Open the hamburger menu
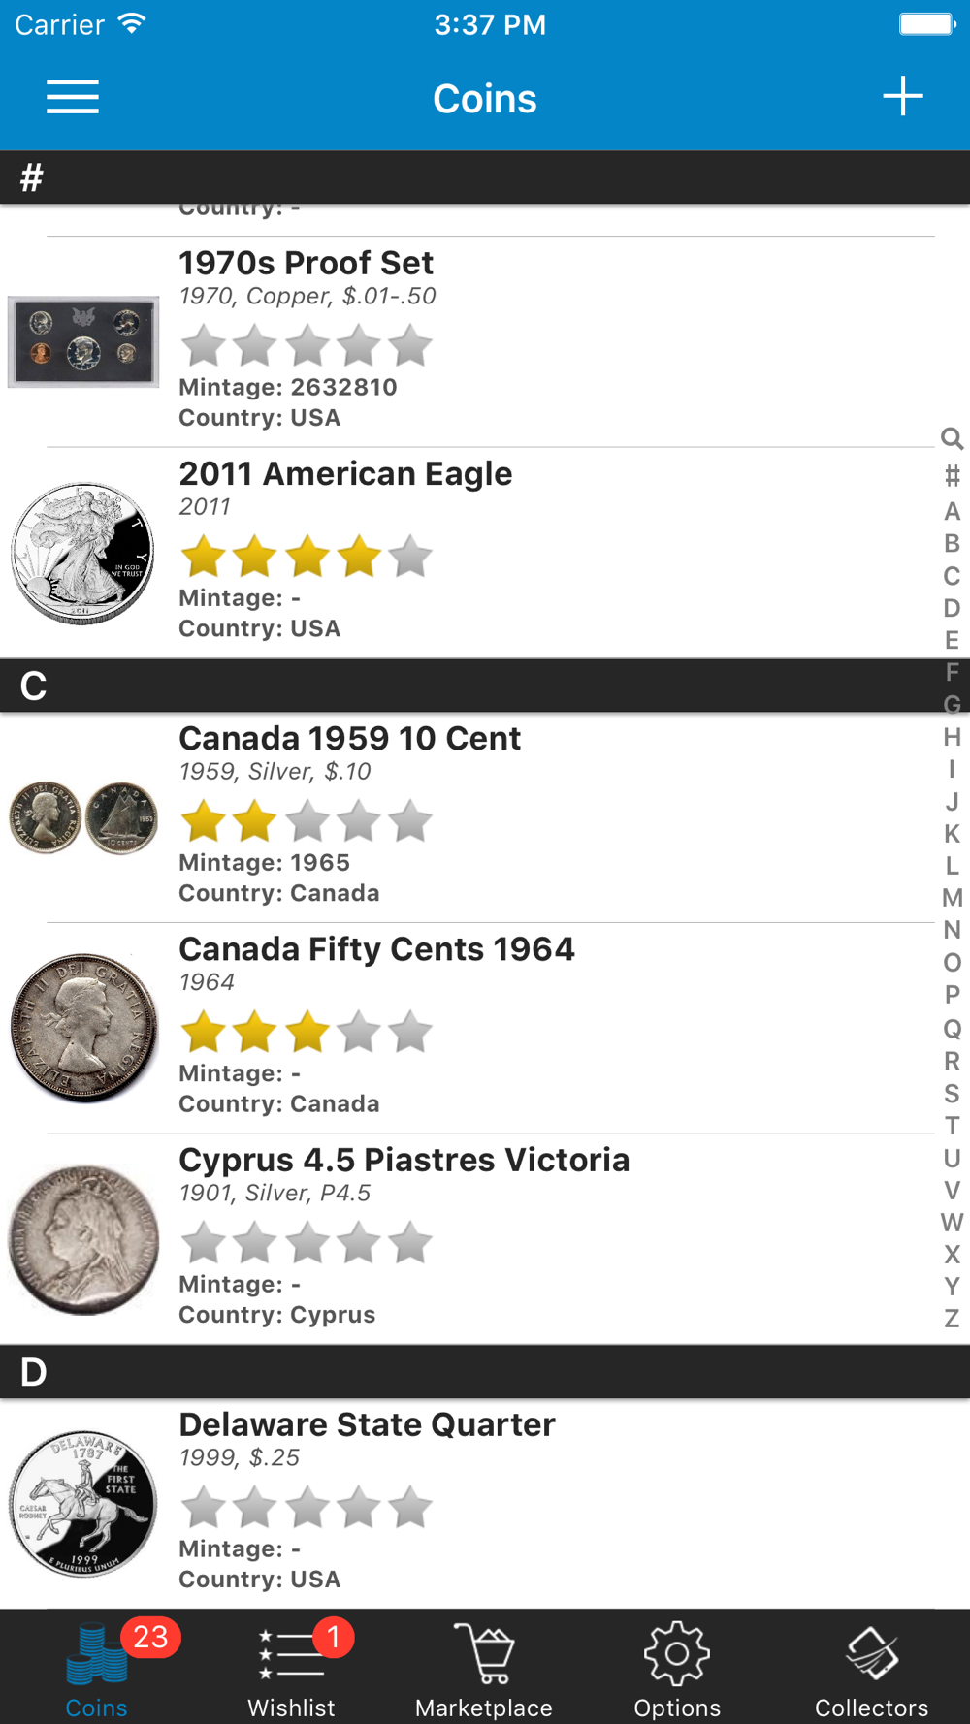Image resolution: width=970 pixels, height=1724 pixels. pos(73,97)
